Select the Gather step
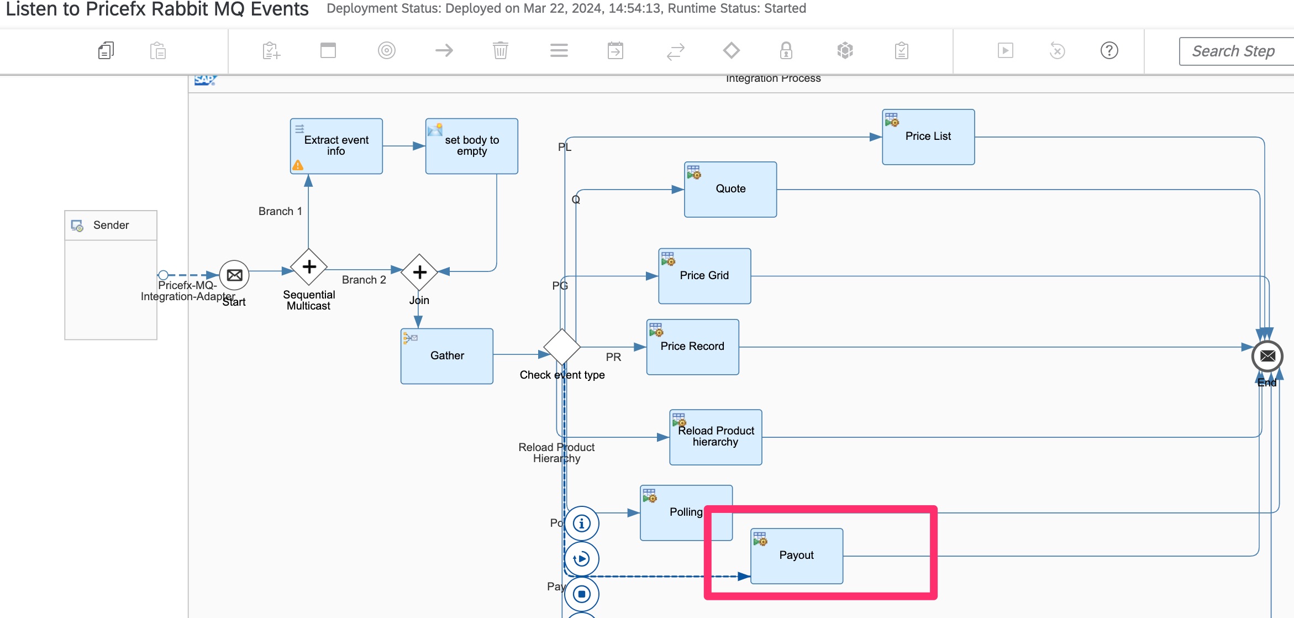 tap(446, 356)
